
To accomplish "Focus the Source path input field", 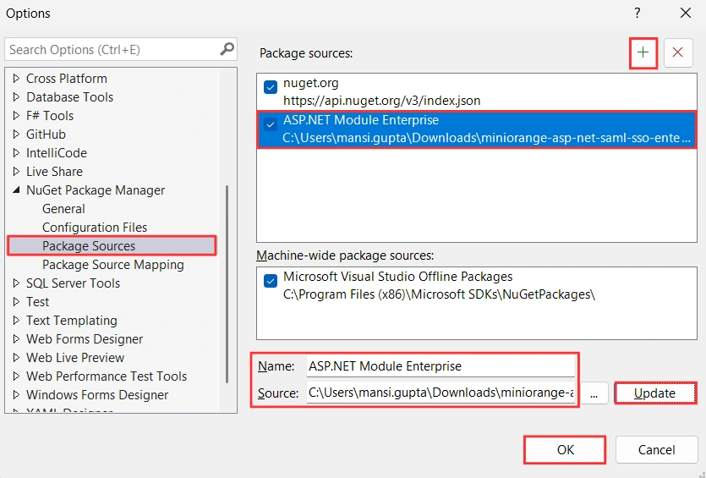I will pos(441,393).
